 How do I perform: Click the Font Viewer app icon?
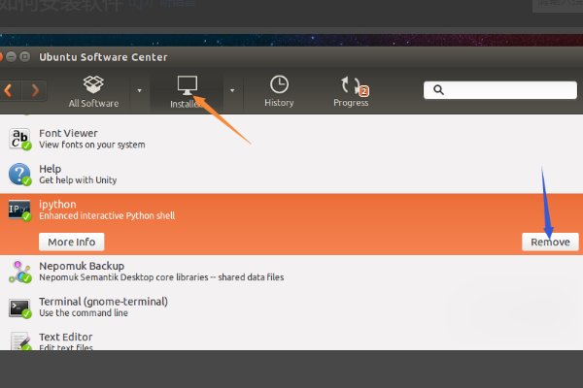click(x=20, y=139)
